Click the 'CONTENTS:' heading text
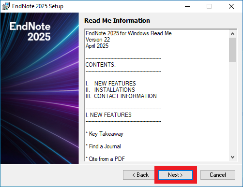Viewport: 243px width, 187px height. click(x=101, y=65)
